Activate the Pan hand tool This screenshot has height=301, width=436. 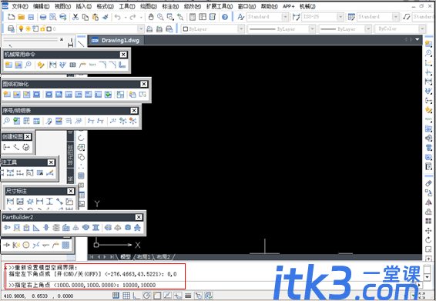(x=151, y=17)
